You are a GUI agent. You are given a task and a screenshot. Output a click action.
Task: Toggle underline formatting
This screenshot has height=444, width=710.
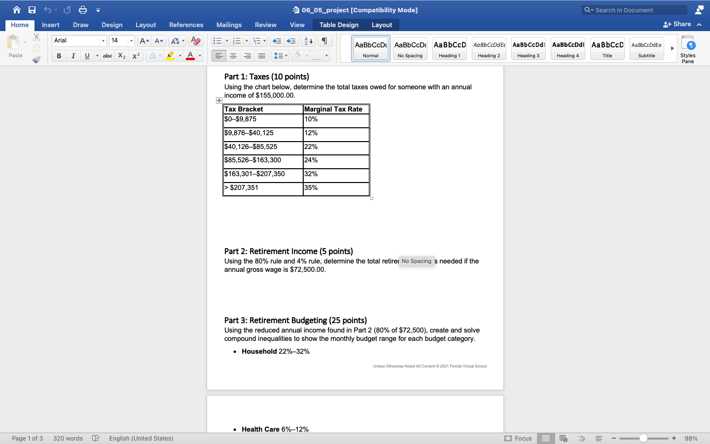[87, 56]
